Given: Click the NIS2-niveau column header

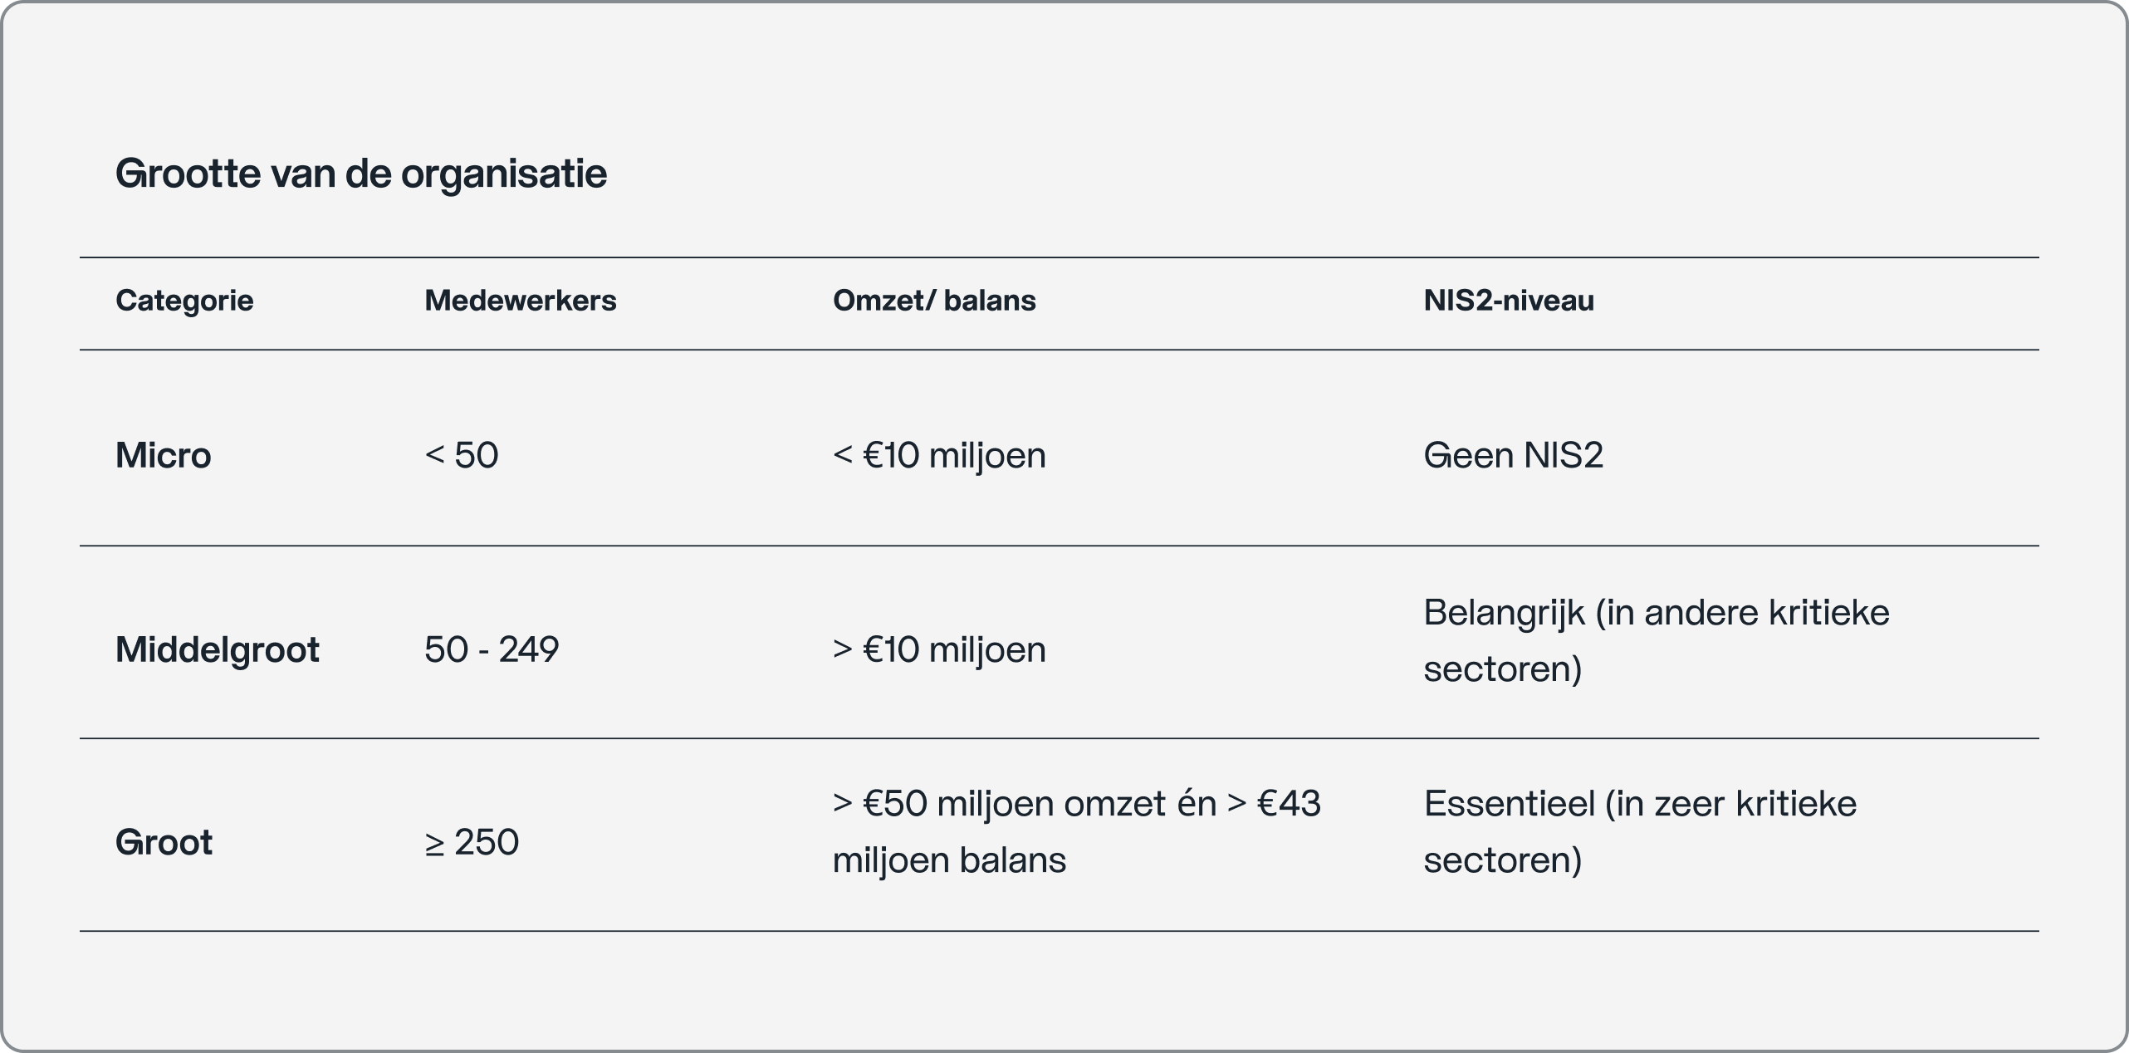Looking at the screenshot, I should coord(1509,301).
